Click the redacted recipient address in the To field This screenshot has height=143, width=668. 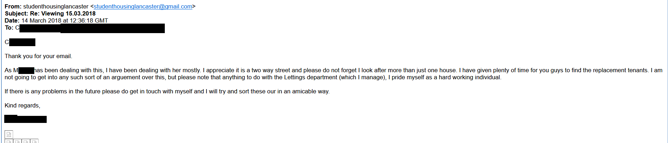[92, 28]
